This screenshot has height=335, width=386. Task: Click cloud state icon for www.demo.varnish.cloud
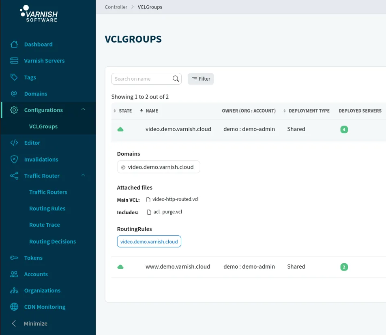pos(120,267)
